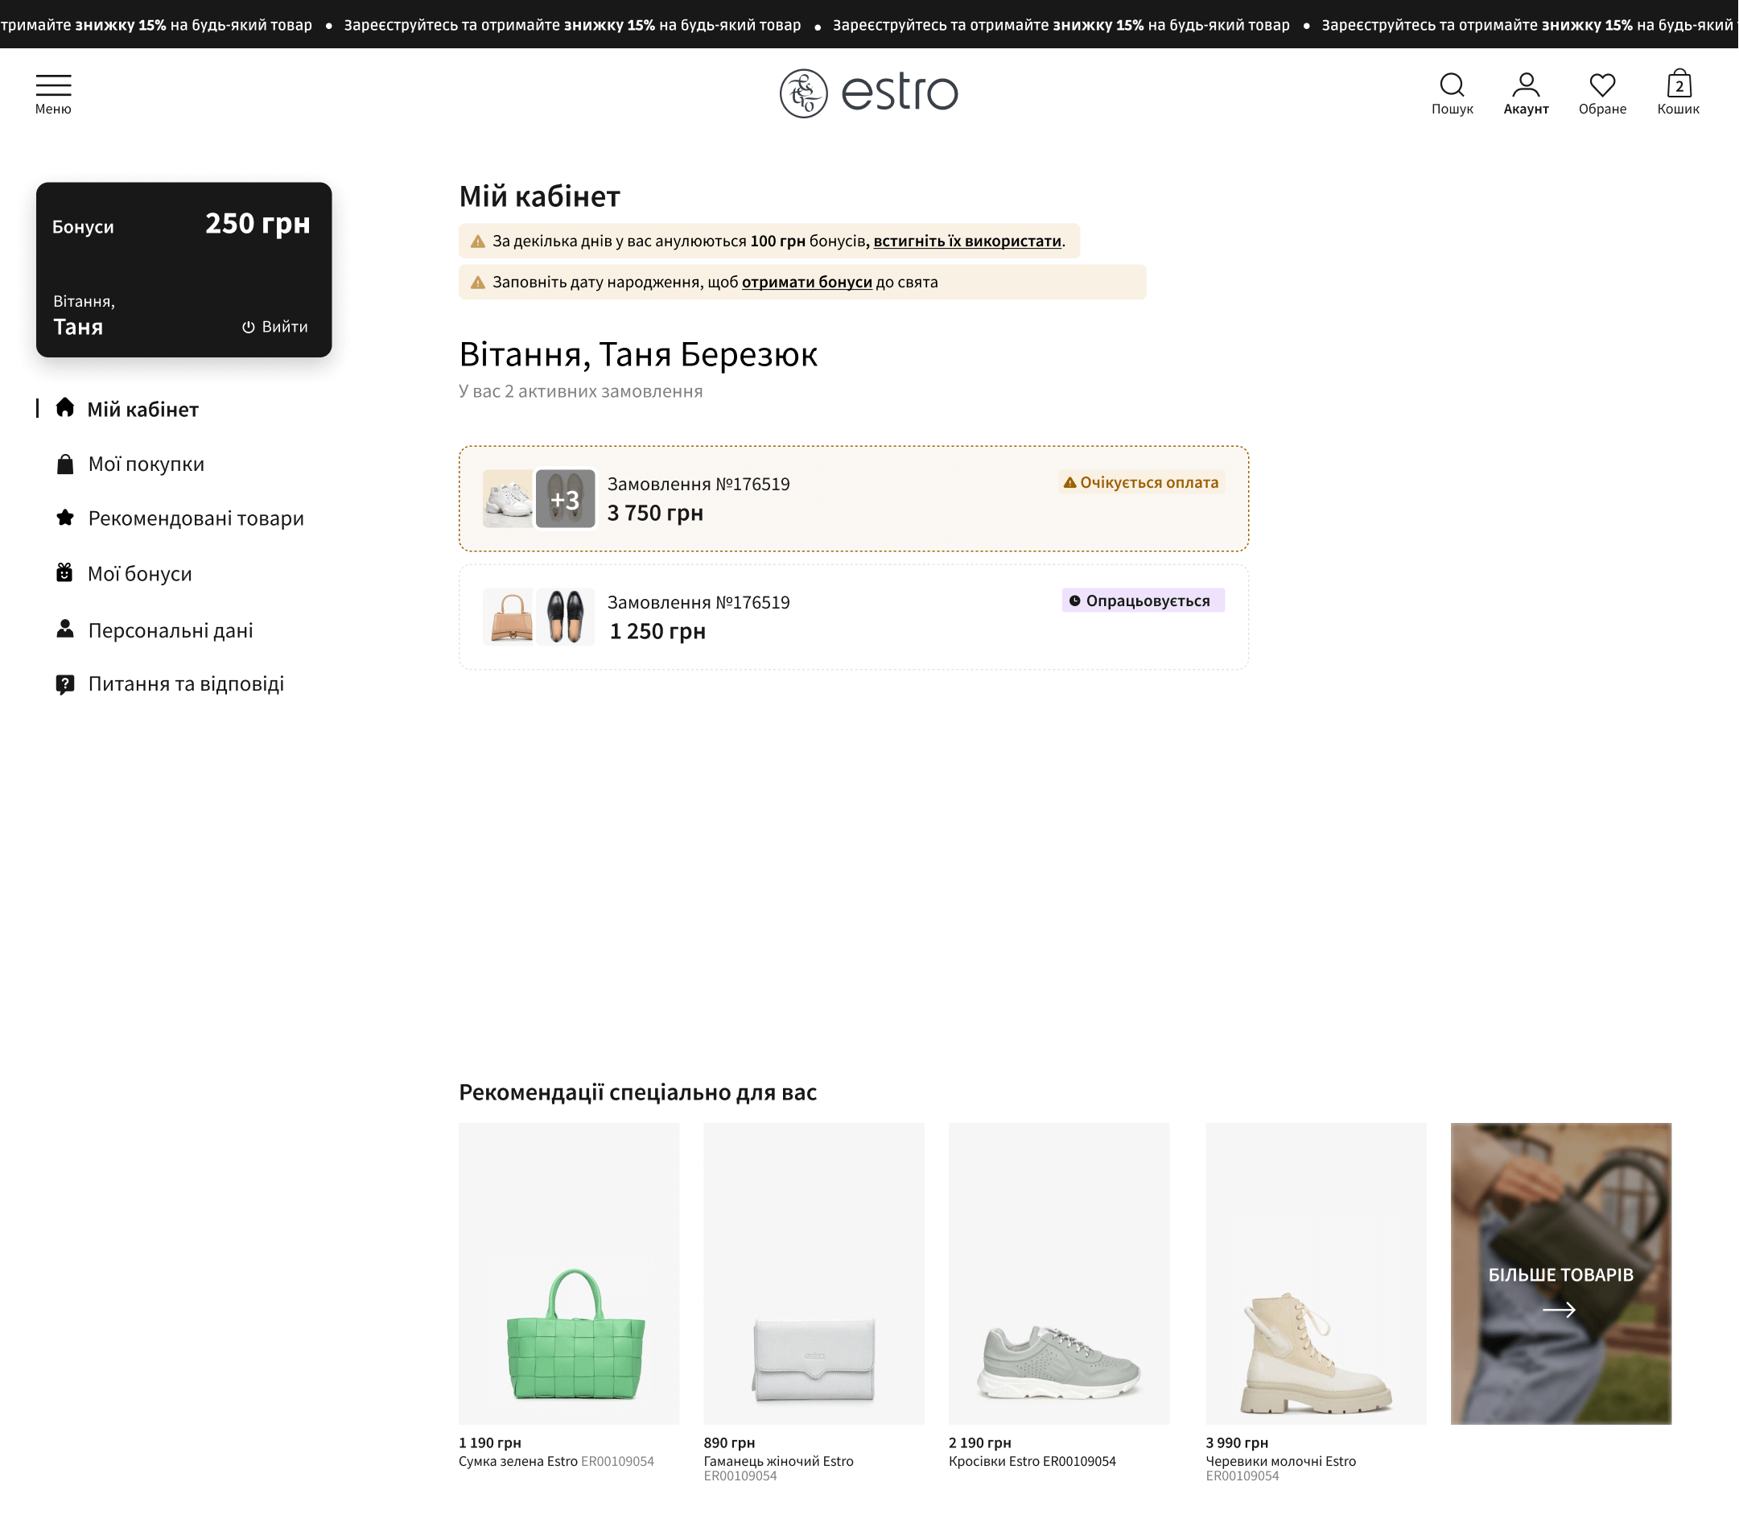Viewport: 1739px width, 1523px height.
Task: Click the price 1 190 грн
Action: point(490,1443)
